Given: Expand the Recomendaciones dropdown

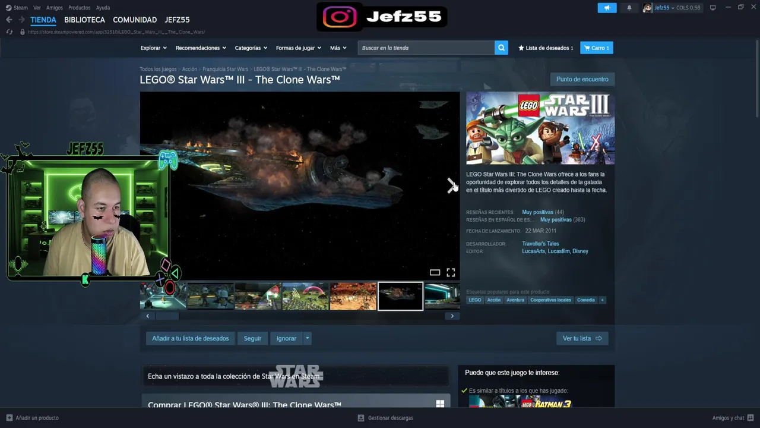Looking at the screenshot, I should point(201,48).
